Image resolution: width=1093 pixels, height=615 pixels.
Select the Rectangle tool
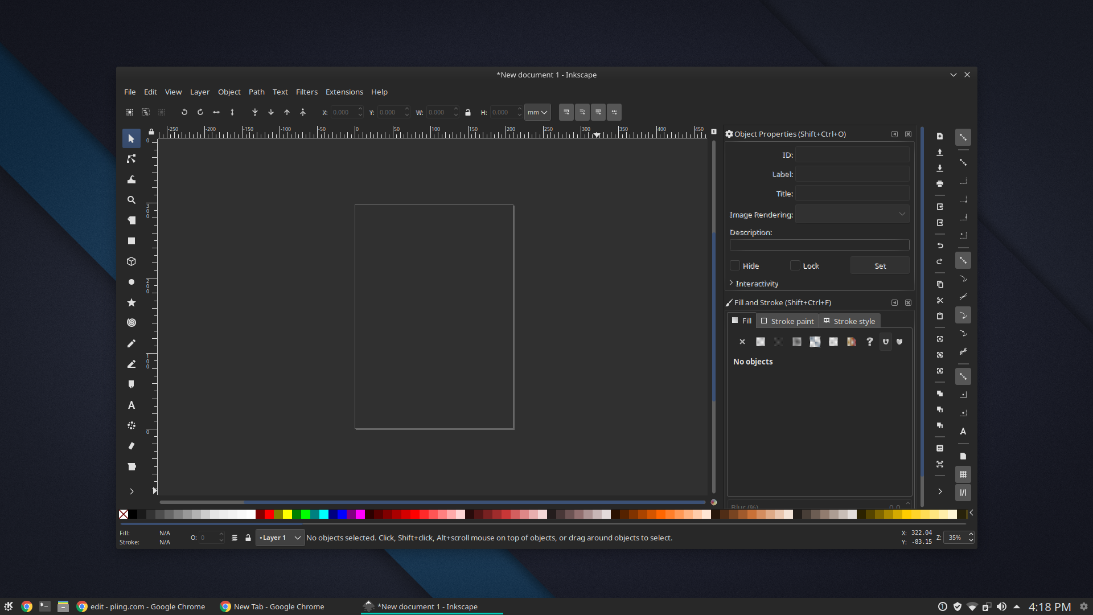point(132,241)
